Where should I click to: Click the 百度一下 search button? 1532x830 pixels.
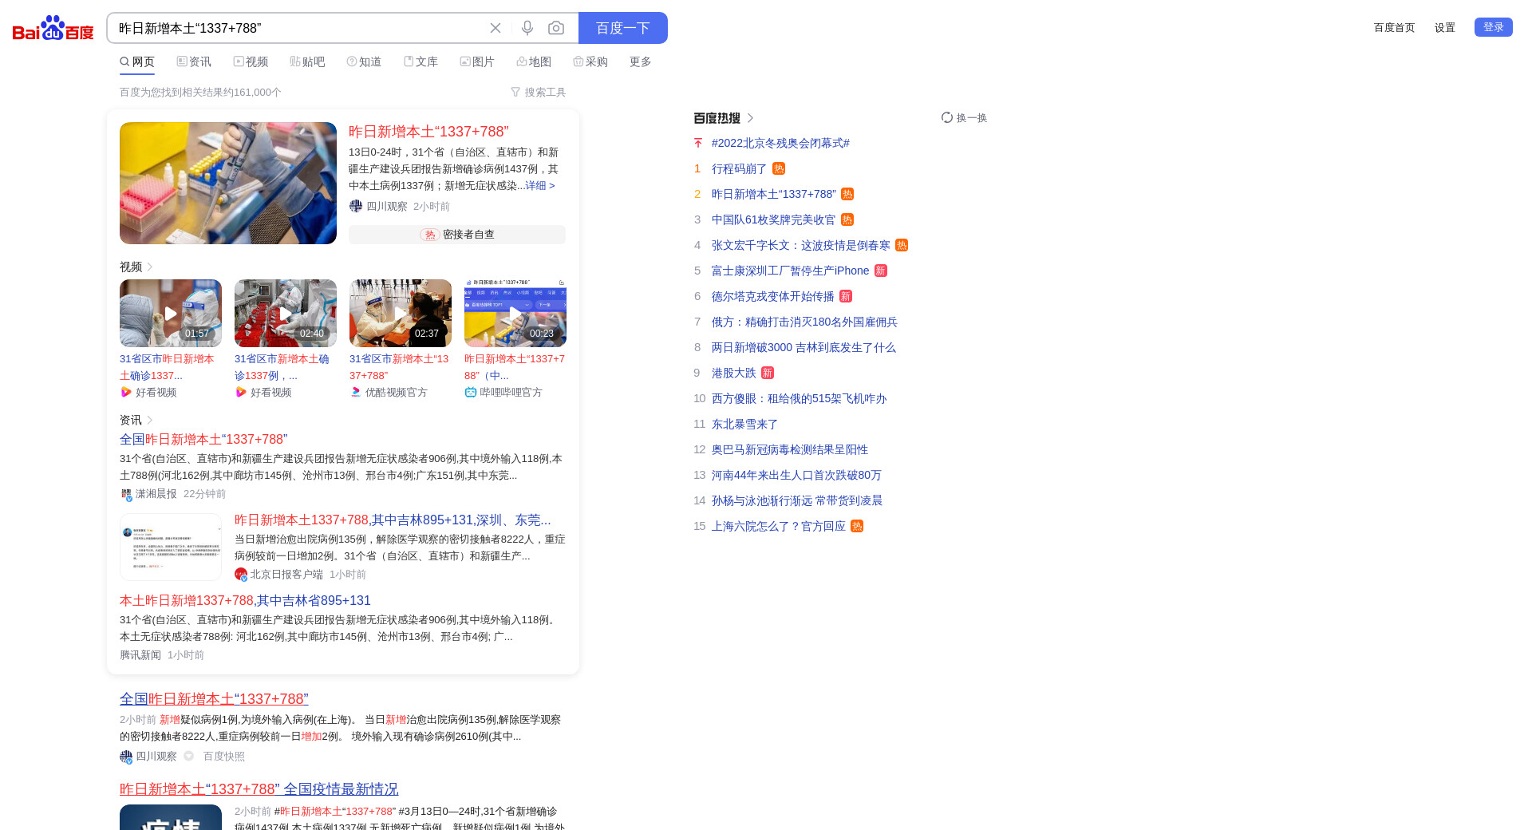[622, 28]
